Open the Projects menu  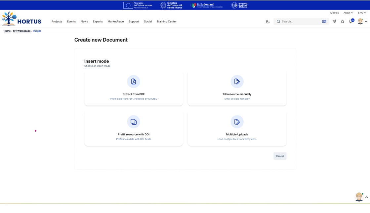(x=57, y=21)
